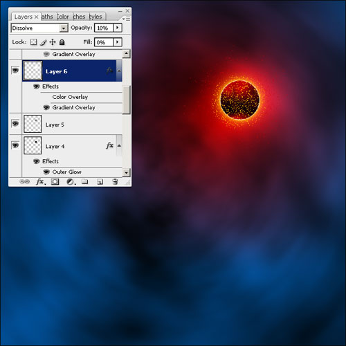Viewport: 346px width, 346px height.
Task: Open the add layer style fx button
Action: click(41, 182)
